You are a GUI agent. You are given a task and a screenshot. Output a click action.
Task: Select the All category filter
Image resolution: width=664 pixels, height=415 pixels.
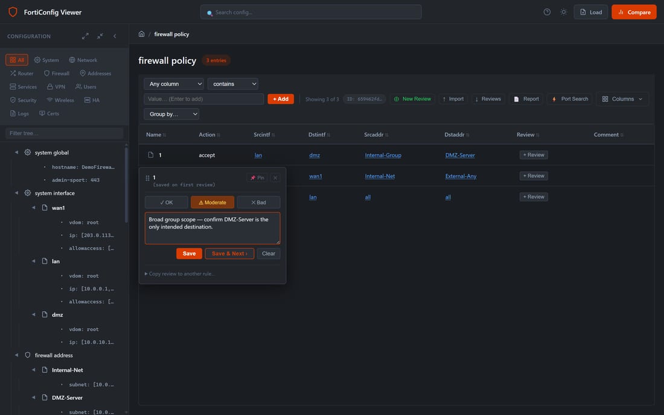(17, 60)
